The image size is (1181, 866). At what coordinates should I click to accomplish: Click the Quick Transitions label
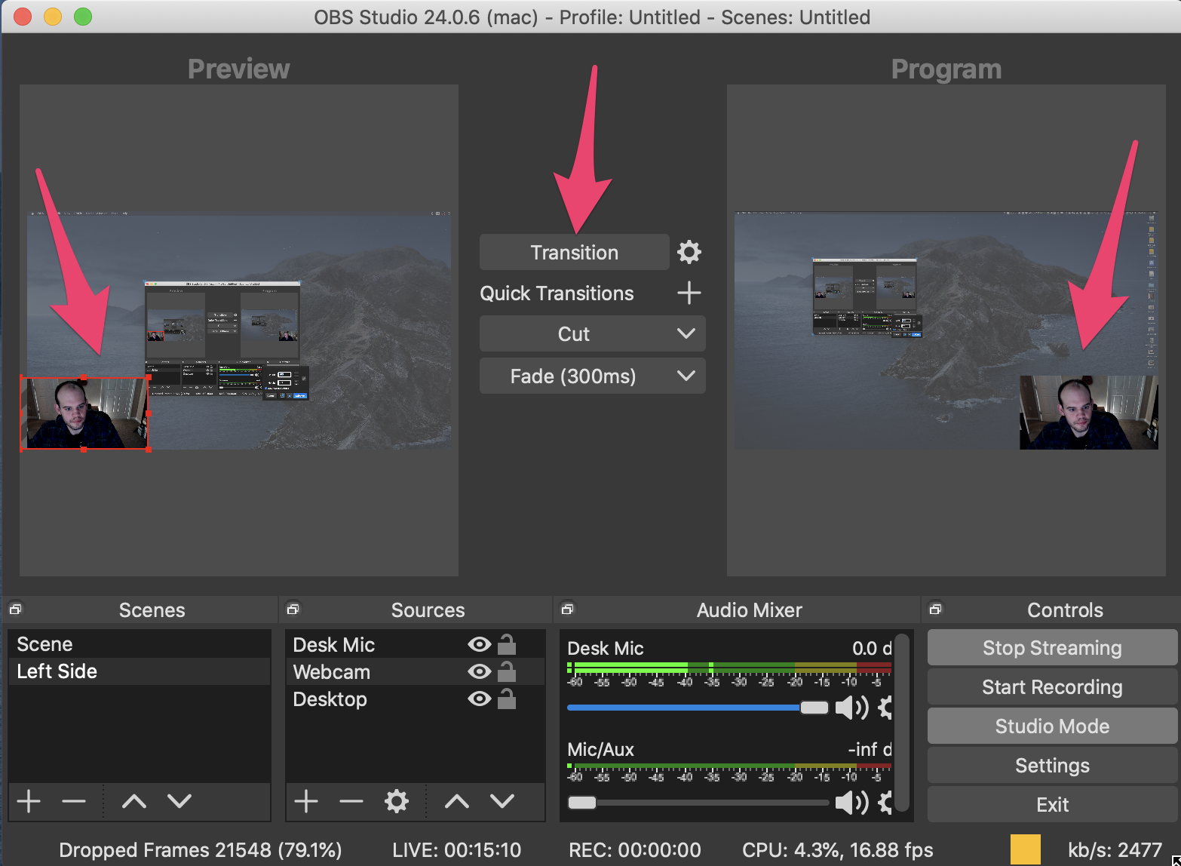(x=557, y=293)
